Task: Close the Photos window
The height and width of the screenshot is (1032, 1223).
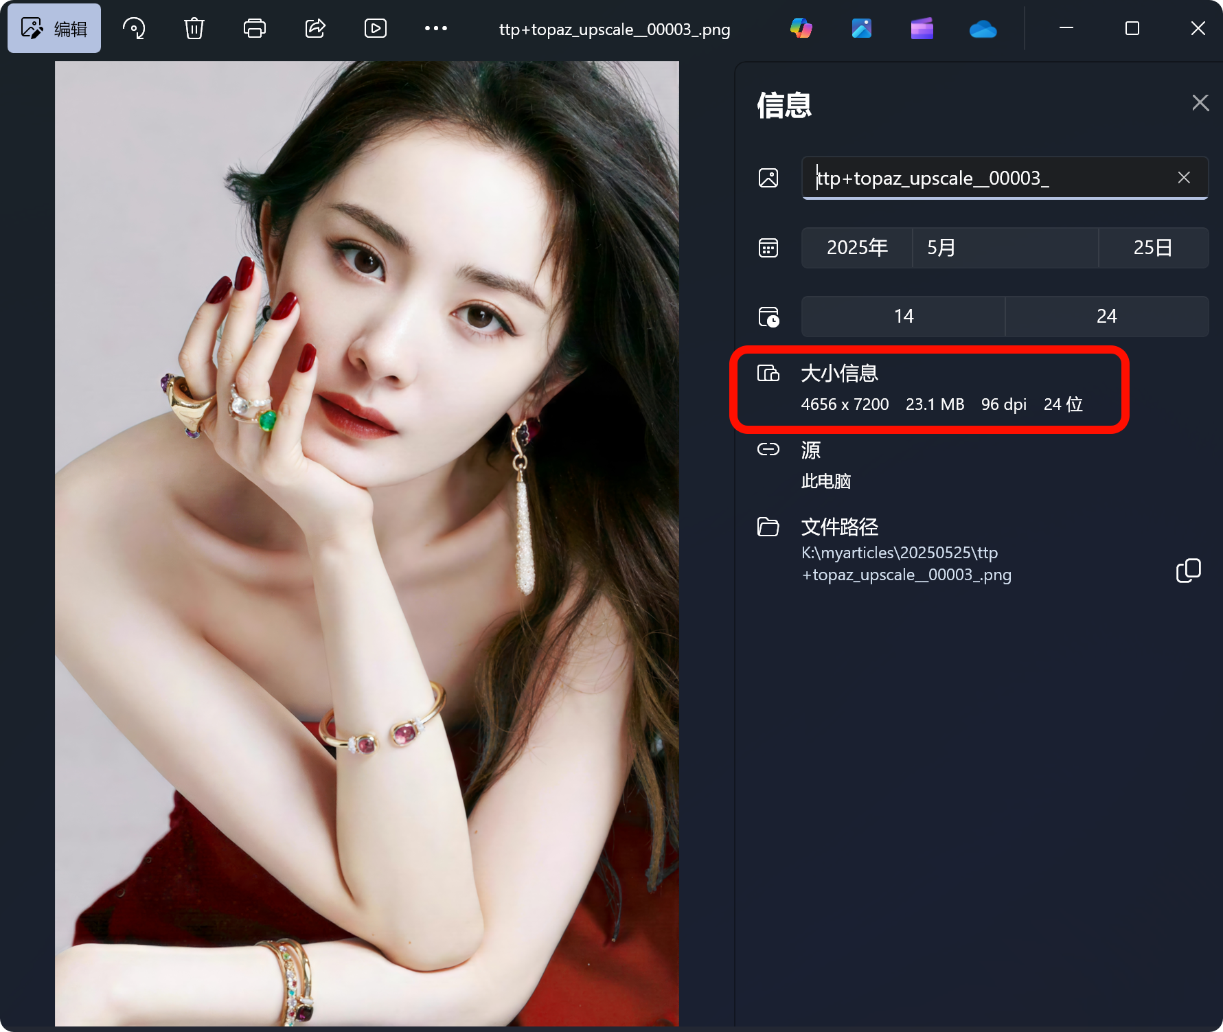Action: (x=1198, y=28)
